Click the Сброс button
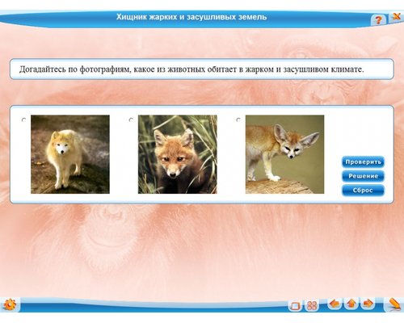 click(363, 191)
